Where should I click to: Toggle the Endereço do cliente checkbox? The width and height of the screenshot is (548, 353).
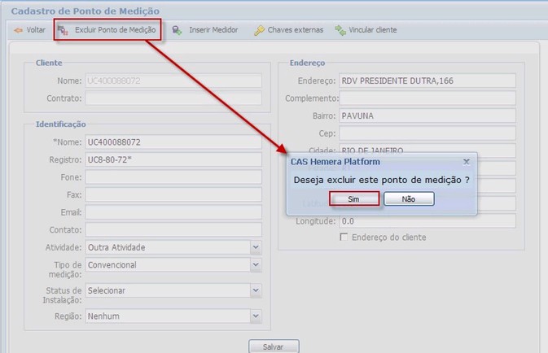click(x=344, y=238)
